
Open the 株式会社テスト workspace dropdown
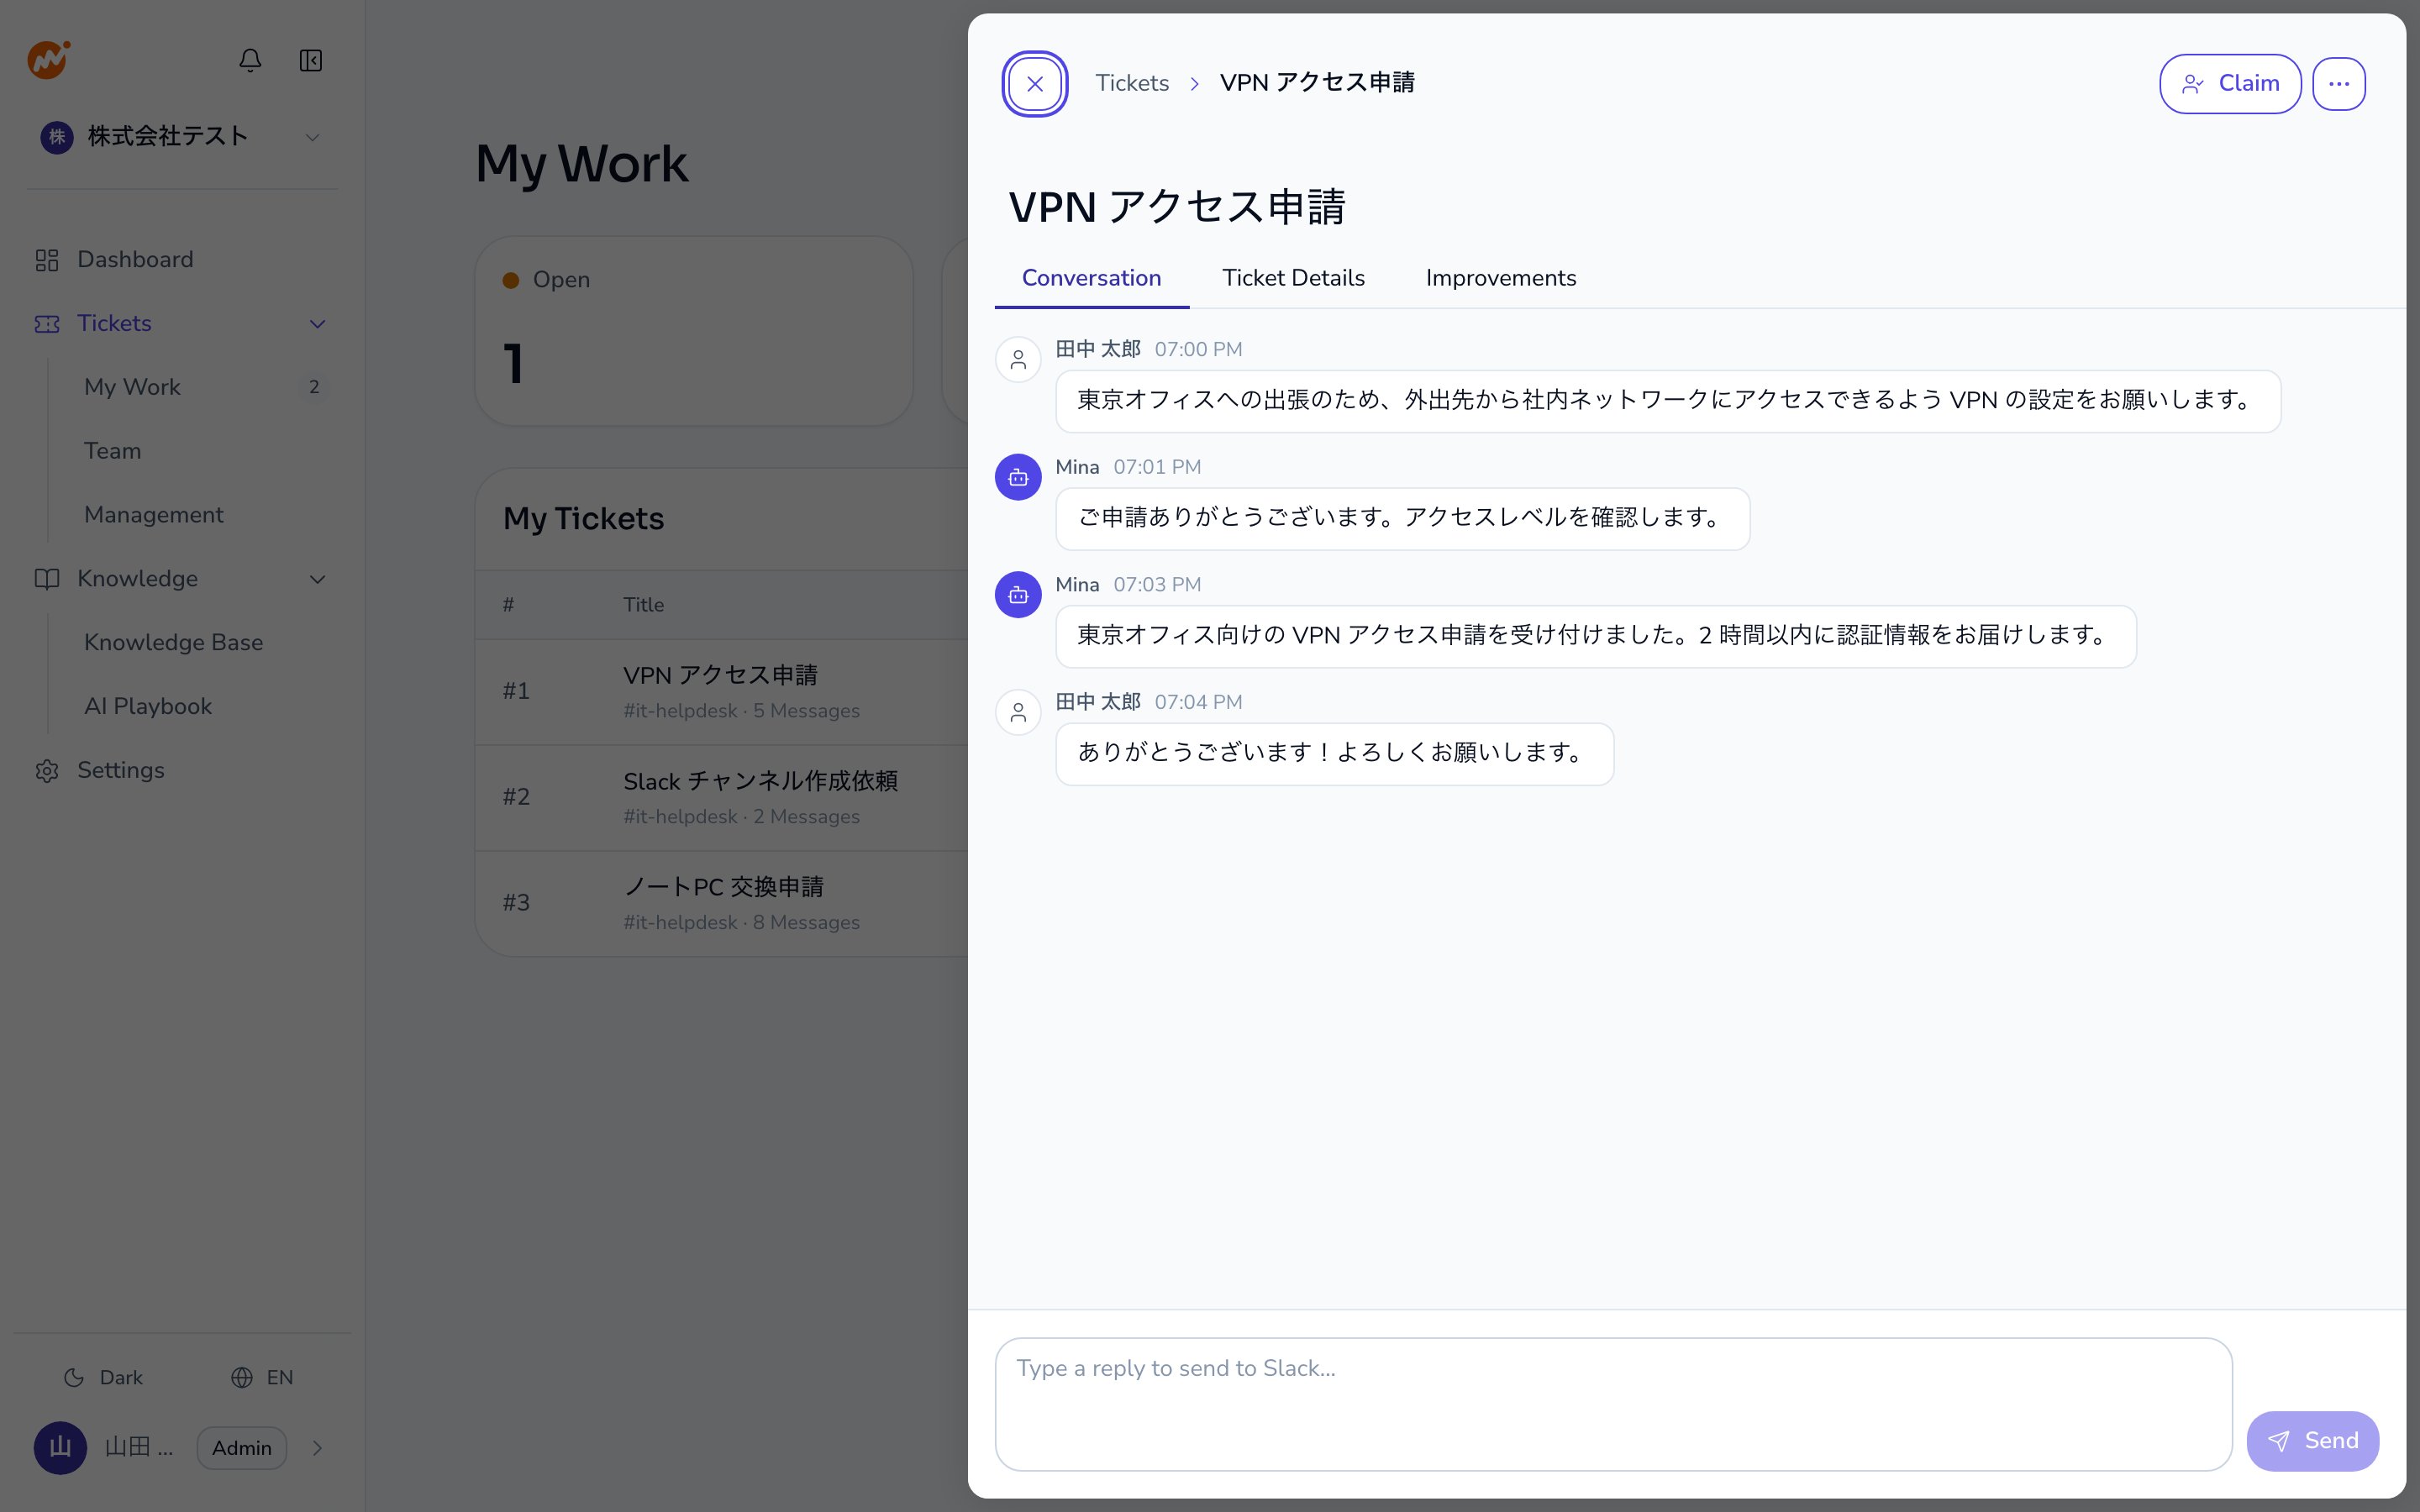[x=182, y=137]
